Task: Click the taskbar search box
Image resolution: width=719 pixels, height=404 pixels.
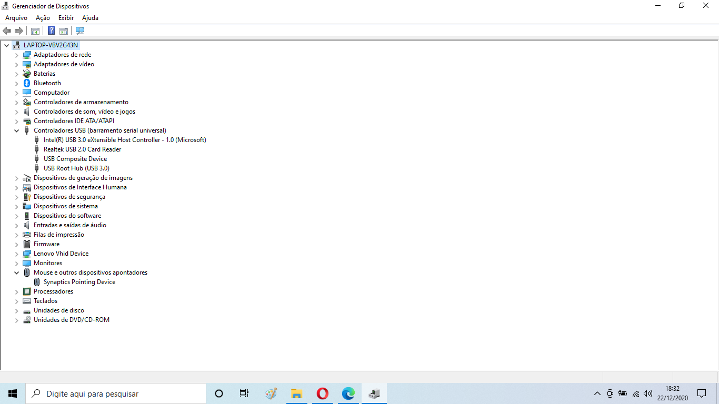Action: [116, 393]
